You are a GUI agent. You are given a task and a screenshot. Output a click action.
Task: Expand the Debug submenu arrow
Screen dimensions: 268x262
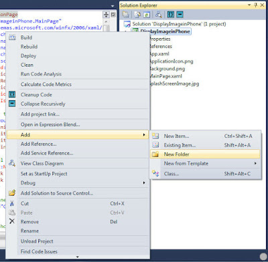click(144, 183)
